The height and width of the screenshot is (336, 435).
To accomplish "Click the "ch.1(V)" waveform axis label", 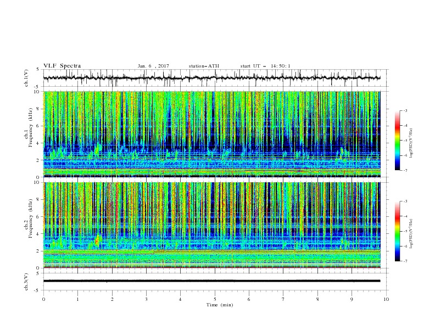I will click(26, 78).
